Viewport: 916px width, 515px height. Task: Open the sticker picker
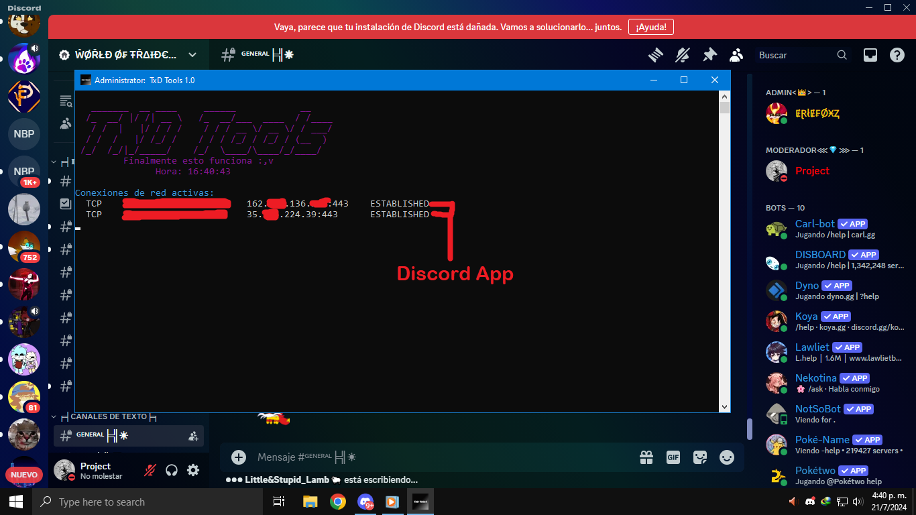700,457
